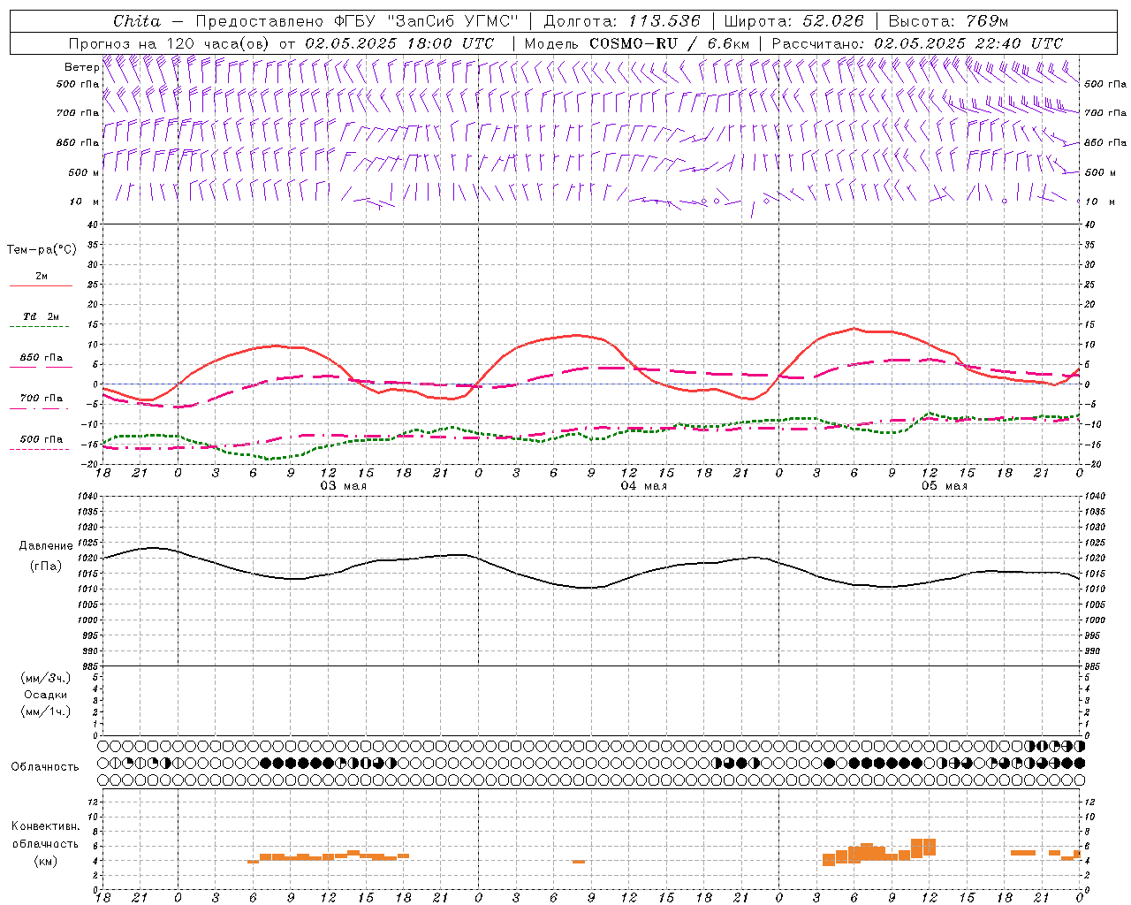
Task: Click the "Высота: 769м" header text
Action: tap(948, 21)
